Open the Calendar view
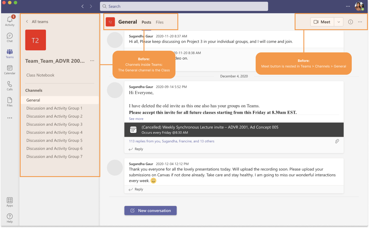The image size is (369, 228). [10, 70]
